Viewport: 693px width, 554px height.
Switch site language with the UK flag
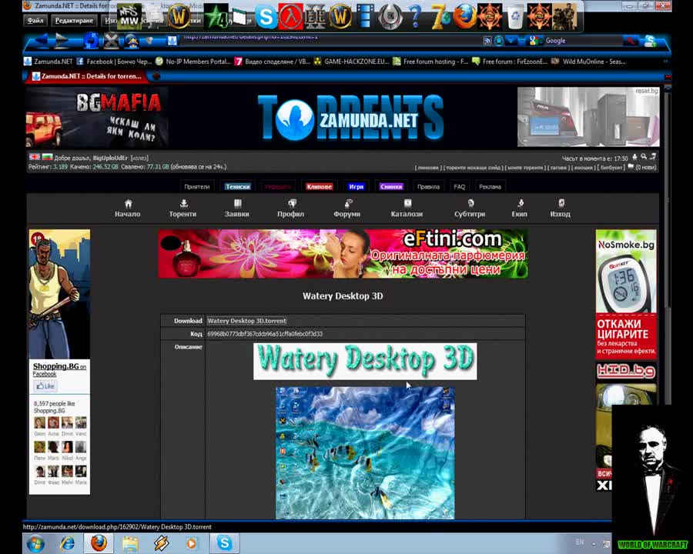[x=35, y=157]
